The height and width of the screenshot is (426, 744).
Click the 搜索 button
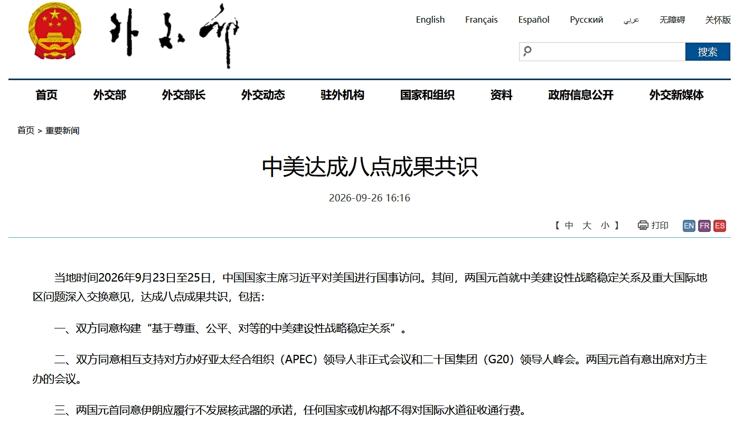click(708, 52)
